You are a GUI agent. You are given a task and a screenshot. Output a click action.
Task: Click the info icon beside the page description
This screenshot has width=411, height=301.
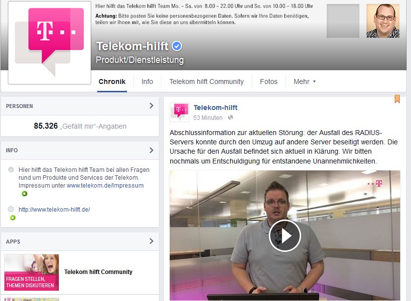coord(11,170)
